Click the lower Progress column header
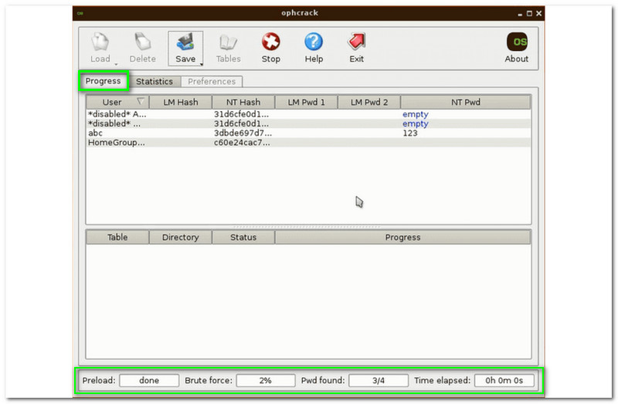This screenshot has width=618, height=404. click(x=402, y=237)
